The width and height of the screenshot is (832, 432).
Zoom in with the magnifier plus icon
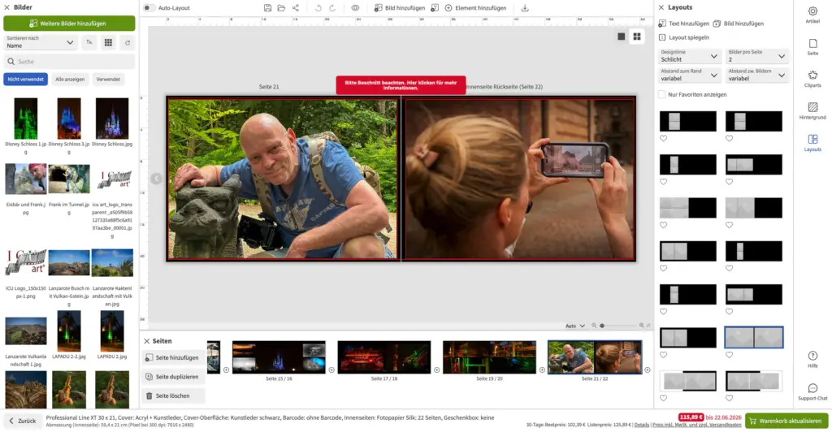coord(642,326)
